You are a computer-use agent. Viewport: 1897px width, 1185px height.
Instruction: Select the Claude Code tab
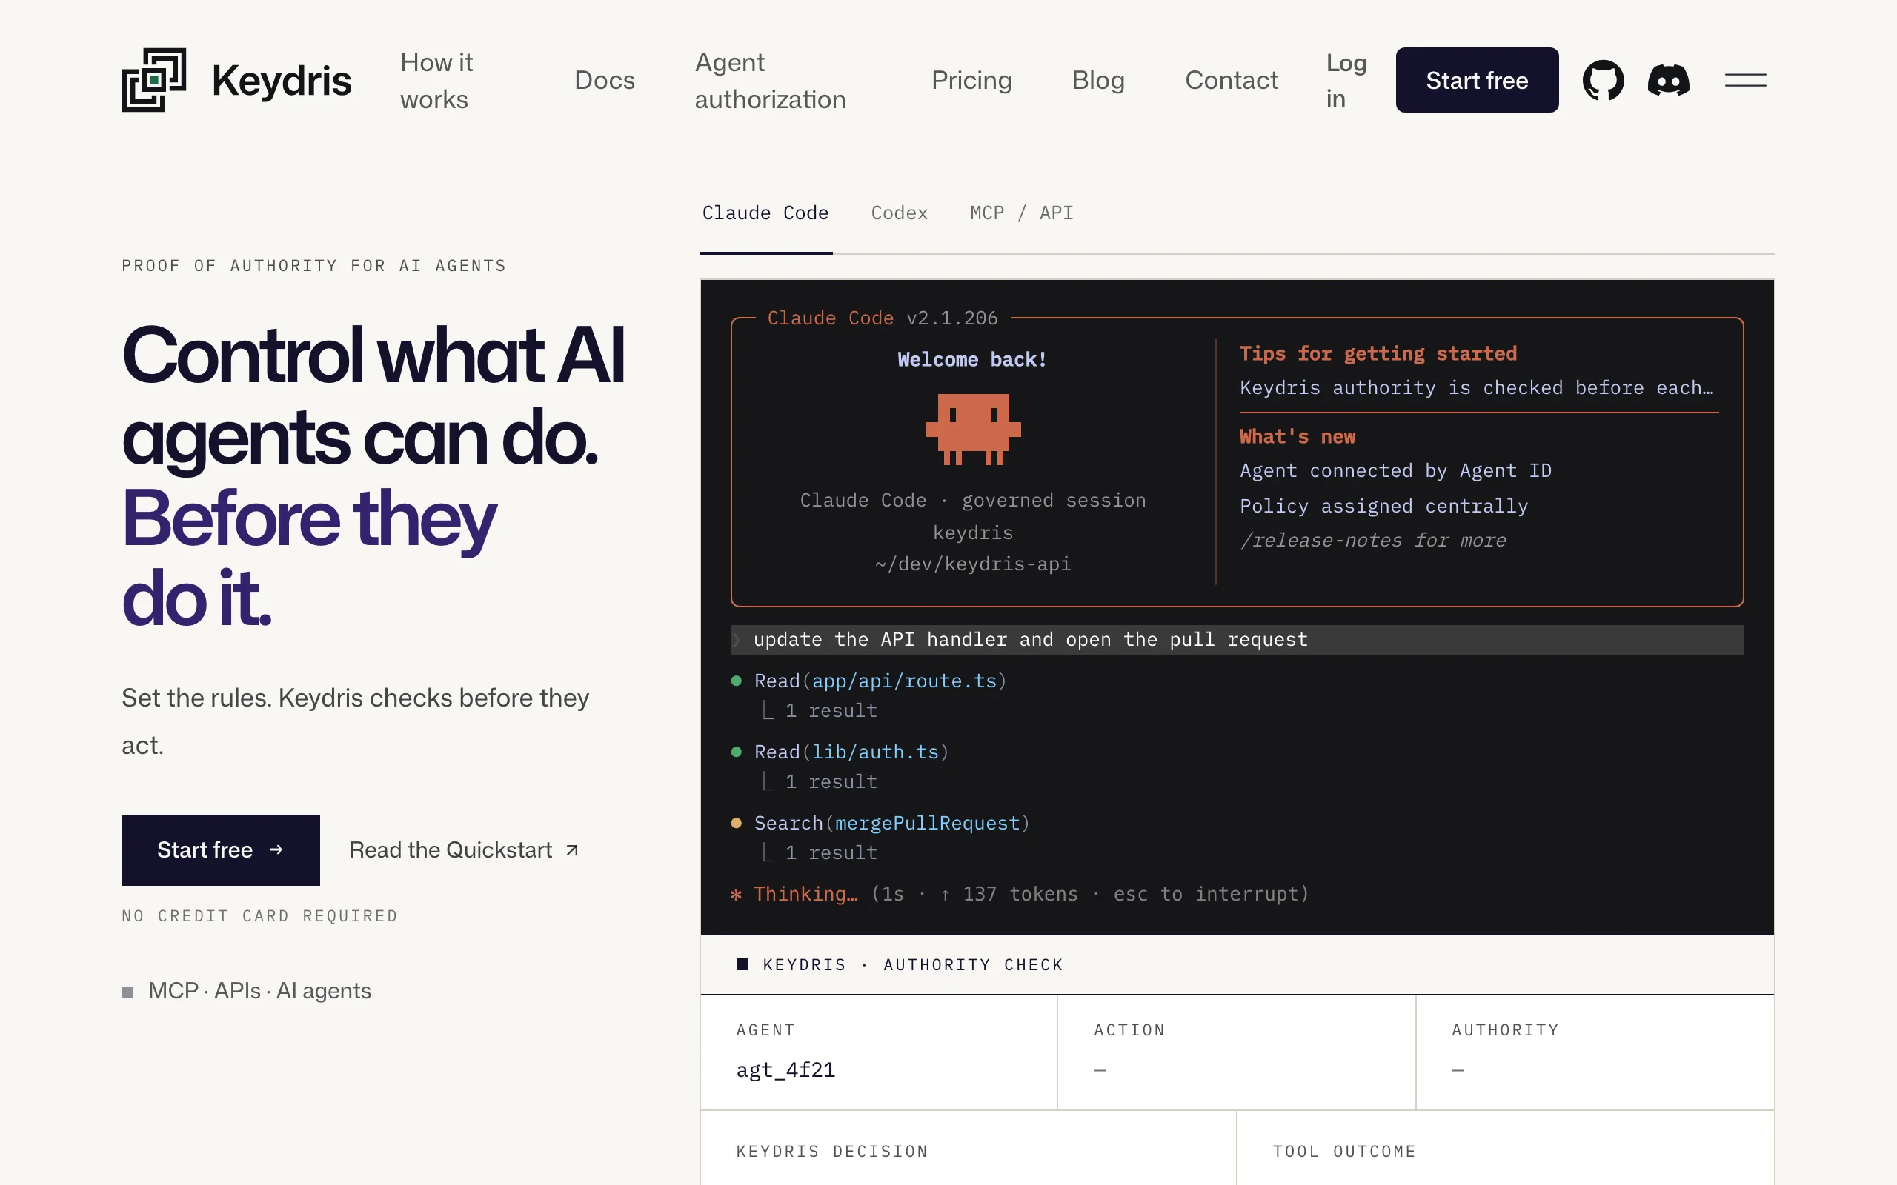pyautogui.click(x=765, y=213)
